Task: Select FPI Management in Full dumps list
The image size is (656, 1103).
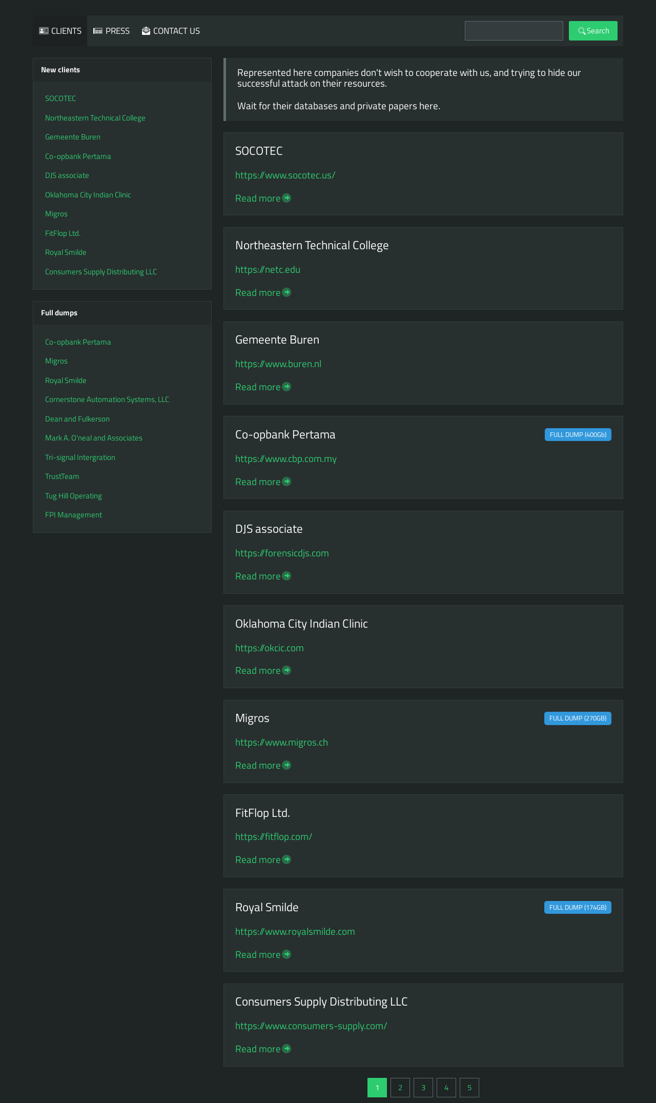Action: [x=73, y=515]
